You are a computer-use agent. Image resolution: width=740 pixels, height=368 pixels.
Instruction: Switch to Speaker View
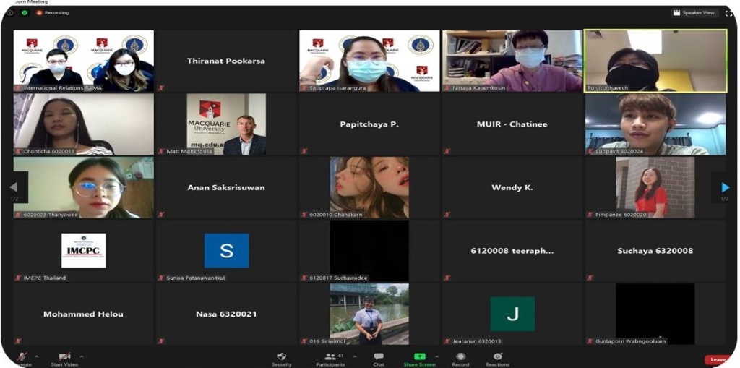pyautogui.click(x=694, y=12)
